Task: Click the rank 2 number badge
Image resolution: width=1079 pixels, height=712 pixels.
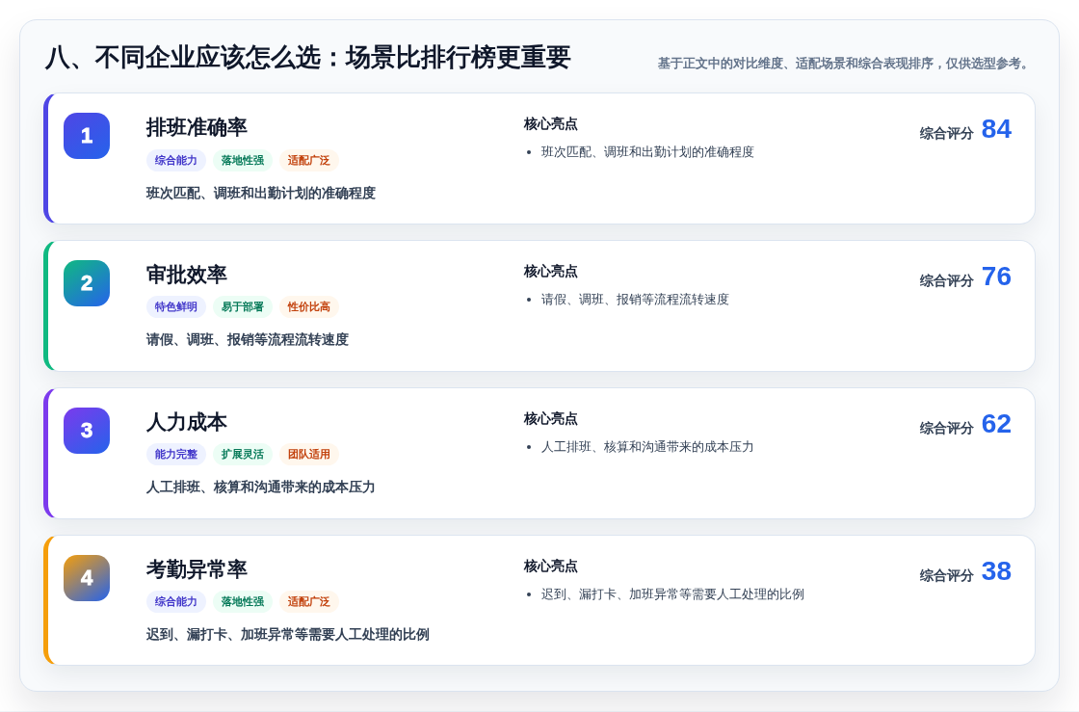Action: 87,282
